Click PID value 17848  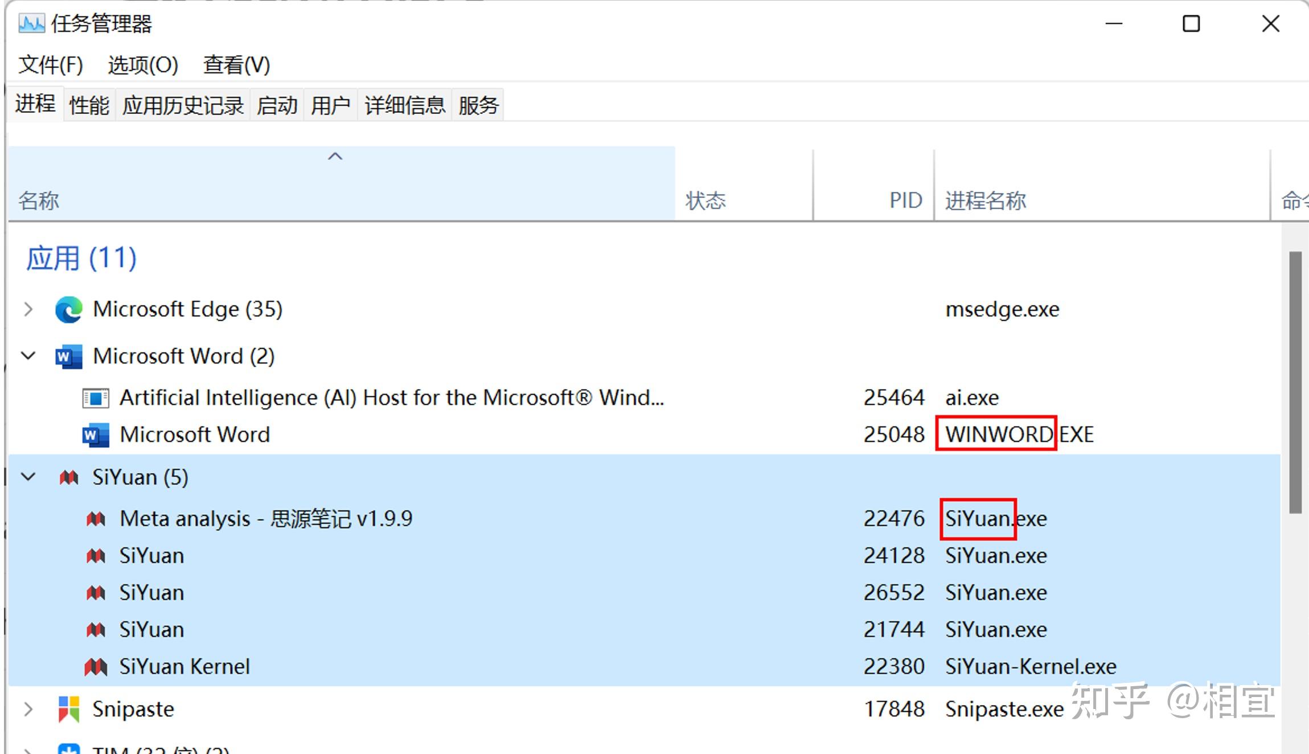pyautogui.click(x=894, y=710)
